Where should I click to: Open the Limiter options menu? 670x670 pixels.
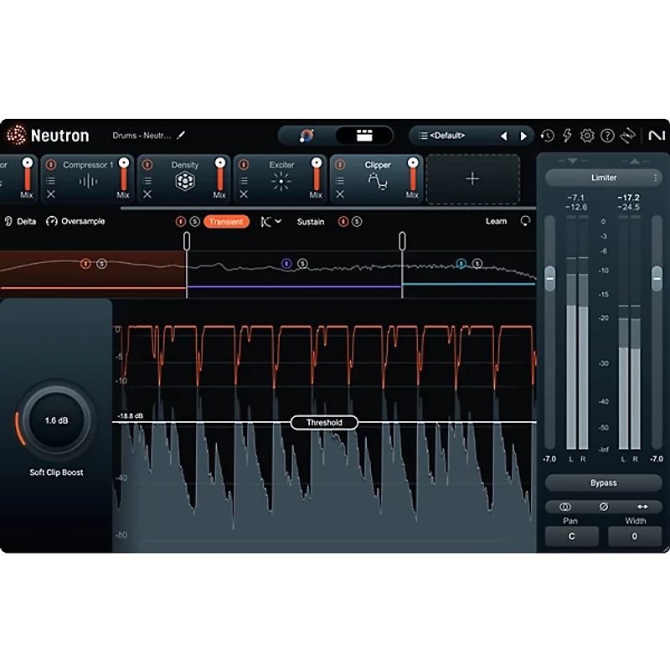(x=657, y=178)
